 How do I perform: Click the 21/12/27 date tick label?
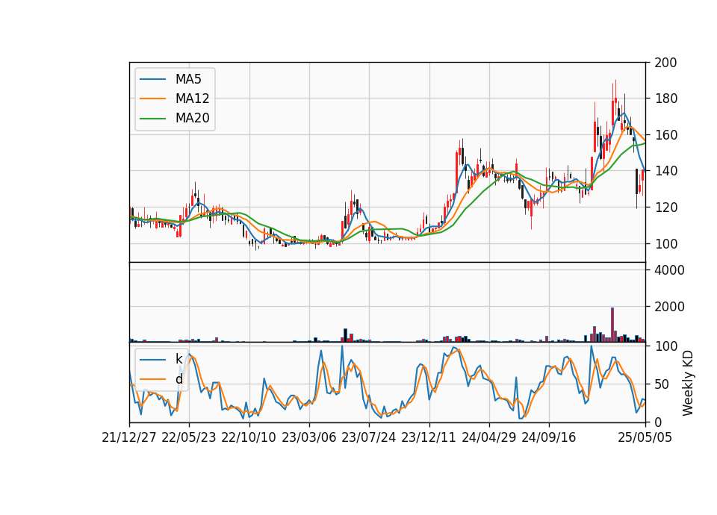(129, 437)
